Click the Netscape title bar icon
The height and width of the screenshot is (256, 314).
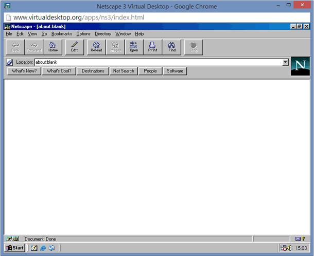[7, 26]
